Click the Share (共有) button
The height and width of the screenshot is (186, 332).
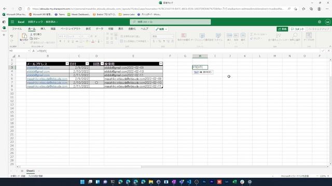(282, 29)
